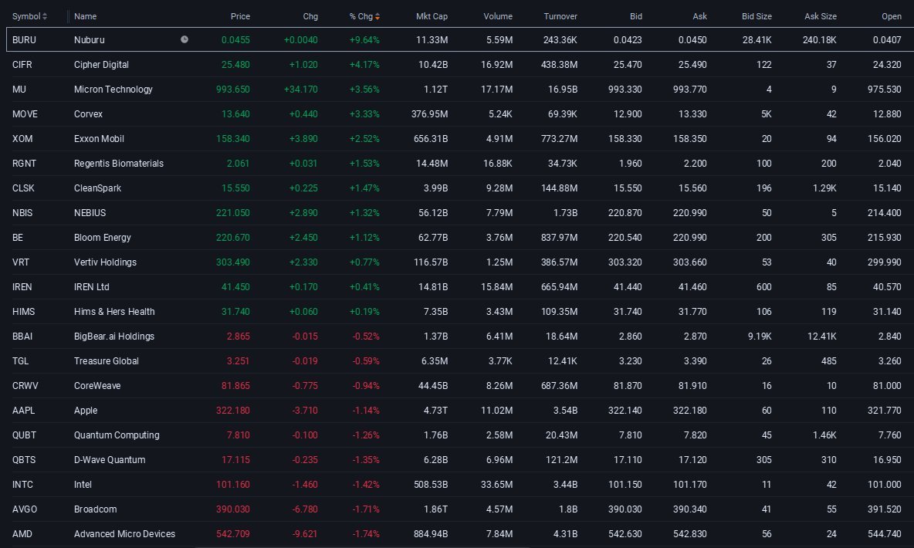Click the BigBear.ai Holdings name
Image resolution: width=914 pixels, height=548 pixels.
point(114,337)
